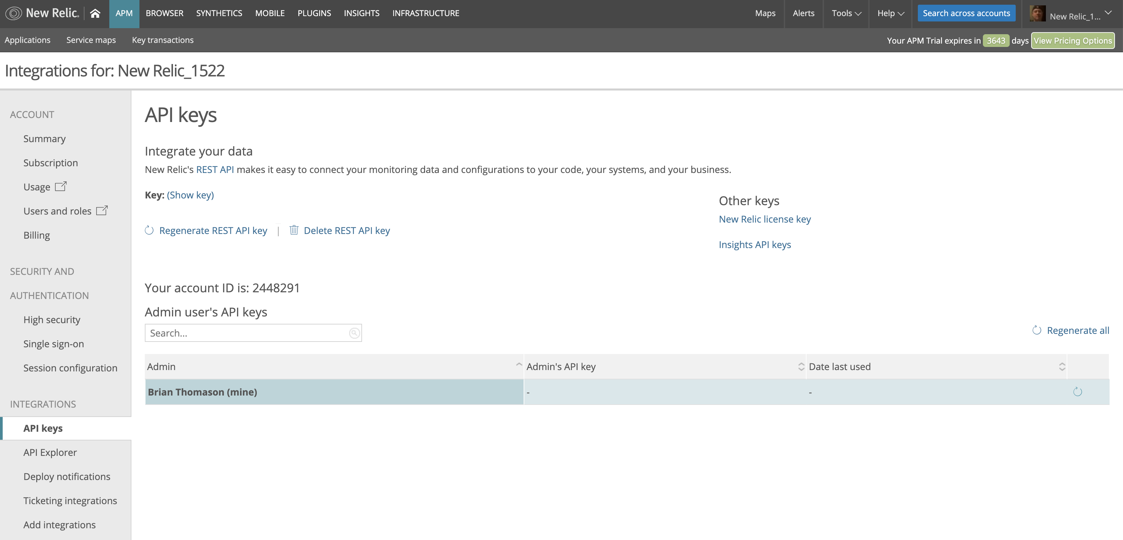Sort by Date last used column
This screenshot has height=540, width=1123.
(1062, 367)
